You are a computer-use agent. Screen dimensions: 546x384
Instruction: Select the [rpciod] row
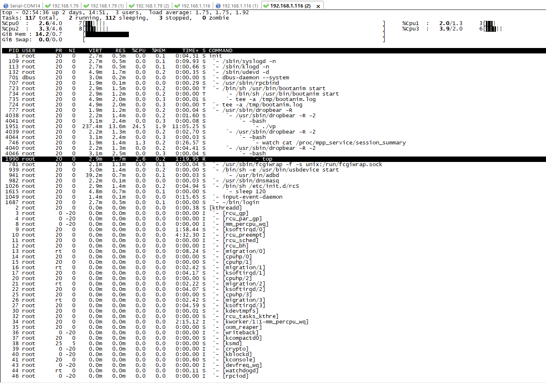pyautogui.click(x=273, y=376)
